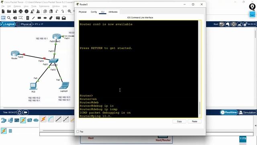Viewport: 257px width, 145px height.
Task: Open the Tools menu in menu bar
Action: pos(34,6)
